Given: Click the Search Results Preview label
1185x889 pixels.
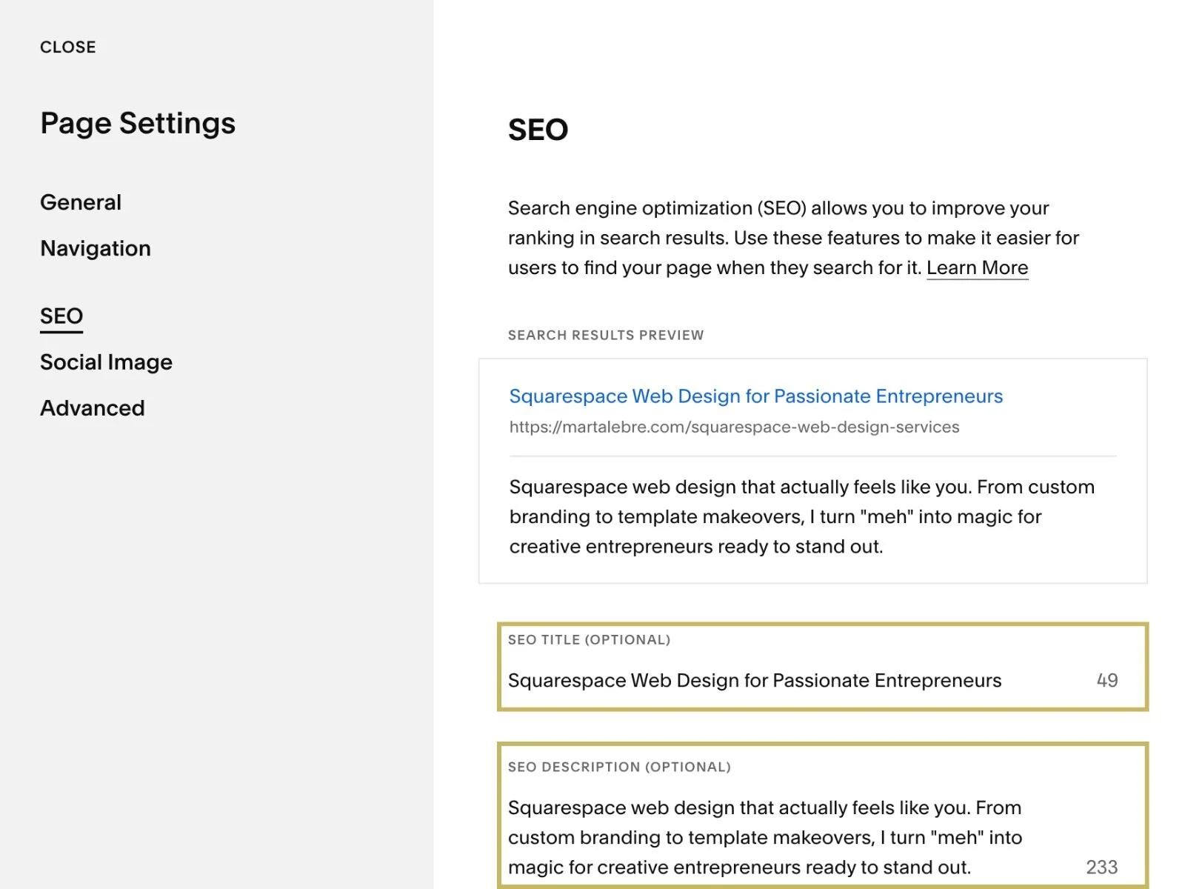Looking at the screenshot, I should point(605,335).
